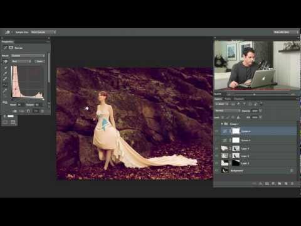Click the Curves adjustment icon in Properties header
The width and height of the screenshot is (301, 226).
tap(5, 48)
